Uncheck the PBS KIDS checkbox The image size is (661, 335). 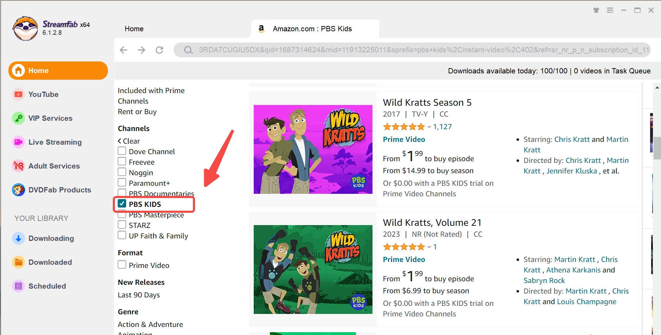[122, 204]
